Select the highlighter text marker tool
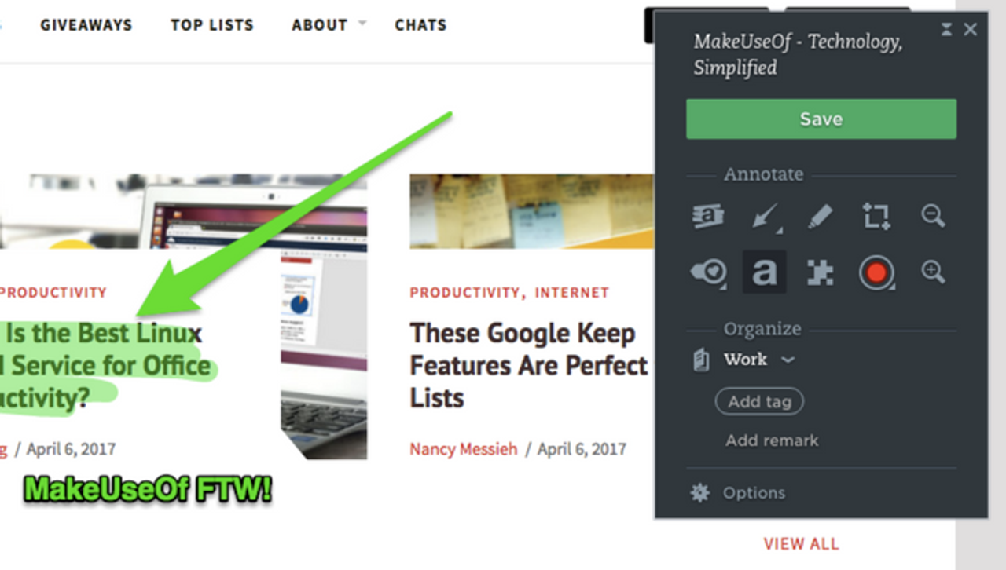Viewport: 1006px width, 570px height. point(708,216)
